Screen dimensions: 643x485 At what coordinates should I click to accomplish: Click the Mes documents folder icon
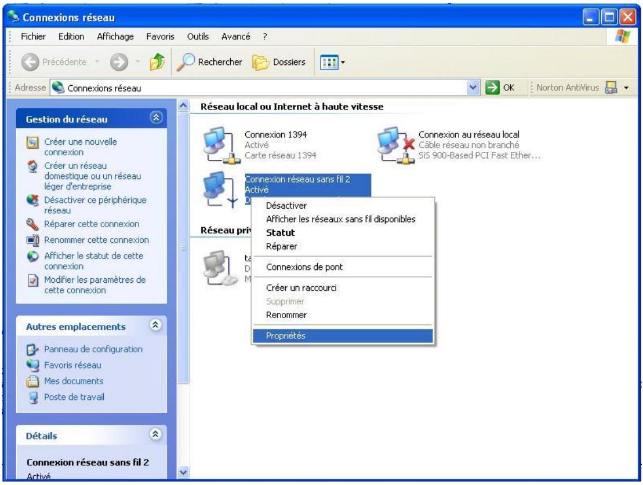click(x=32, y=382)
